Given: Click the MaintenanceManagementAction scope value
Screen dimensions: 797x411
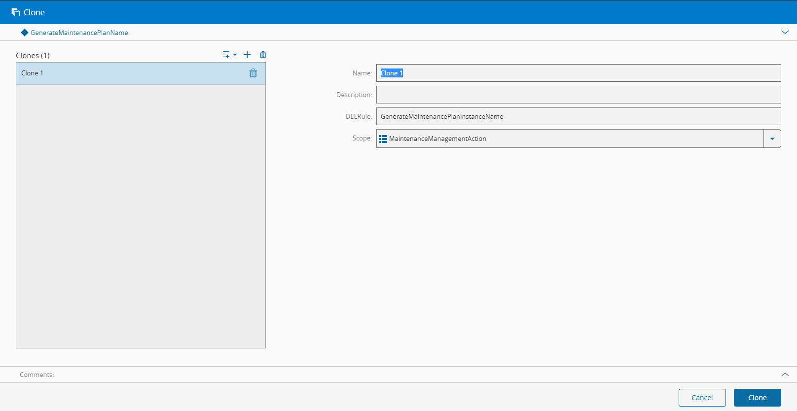Looking at the screenshot, I should (x=437, y=139).
